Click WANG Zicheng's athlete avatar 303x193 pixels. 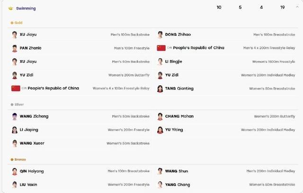click(15, 116)
